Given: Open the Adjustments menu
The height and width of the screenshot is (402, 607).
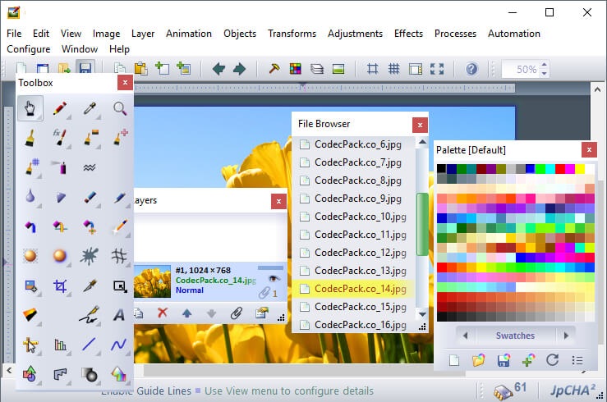Looking at the screenshot, I should [x=355, y=34].
